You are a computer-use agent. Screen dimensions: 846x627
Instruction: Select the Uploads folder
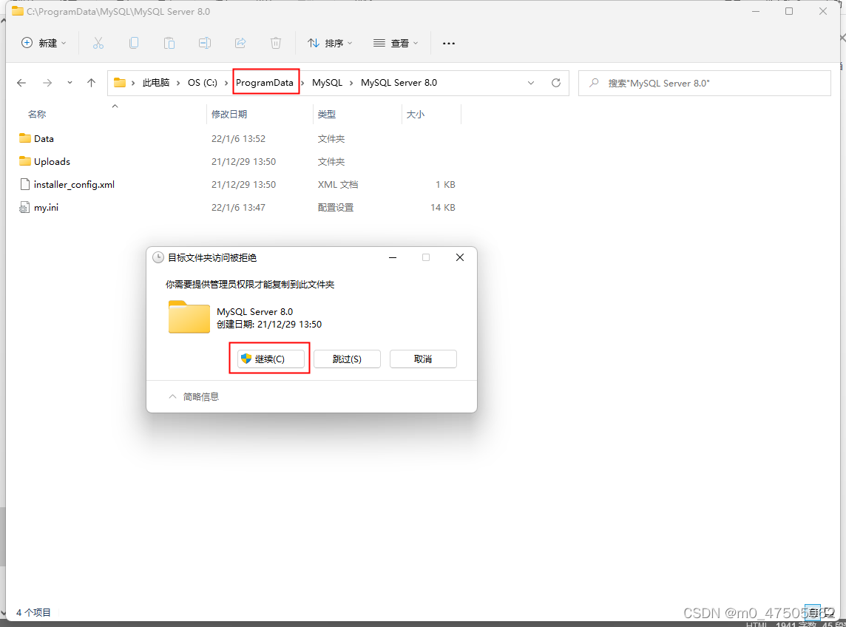tap(52, 161)
